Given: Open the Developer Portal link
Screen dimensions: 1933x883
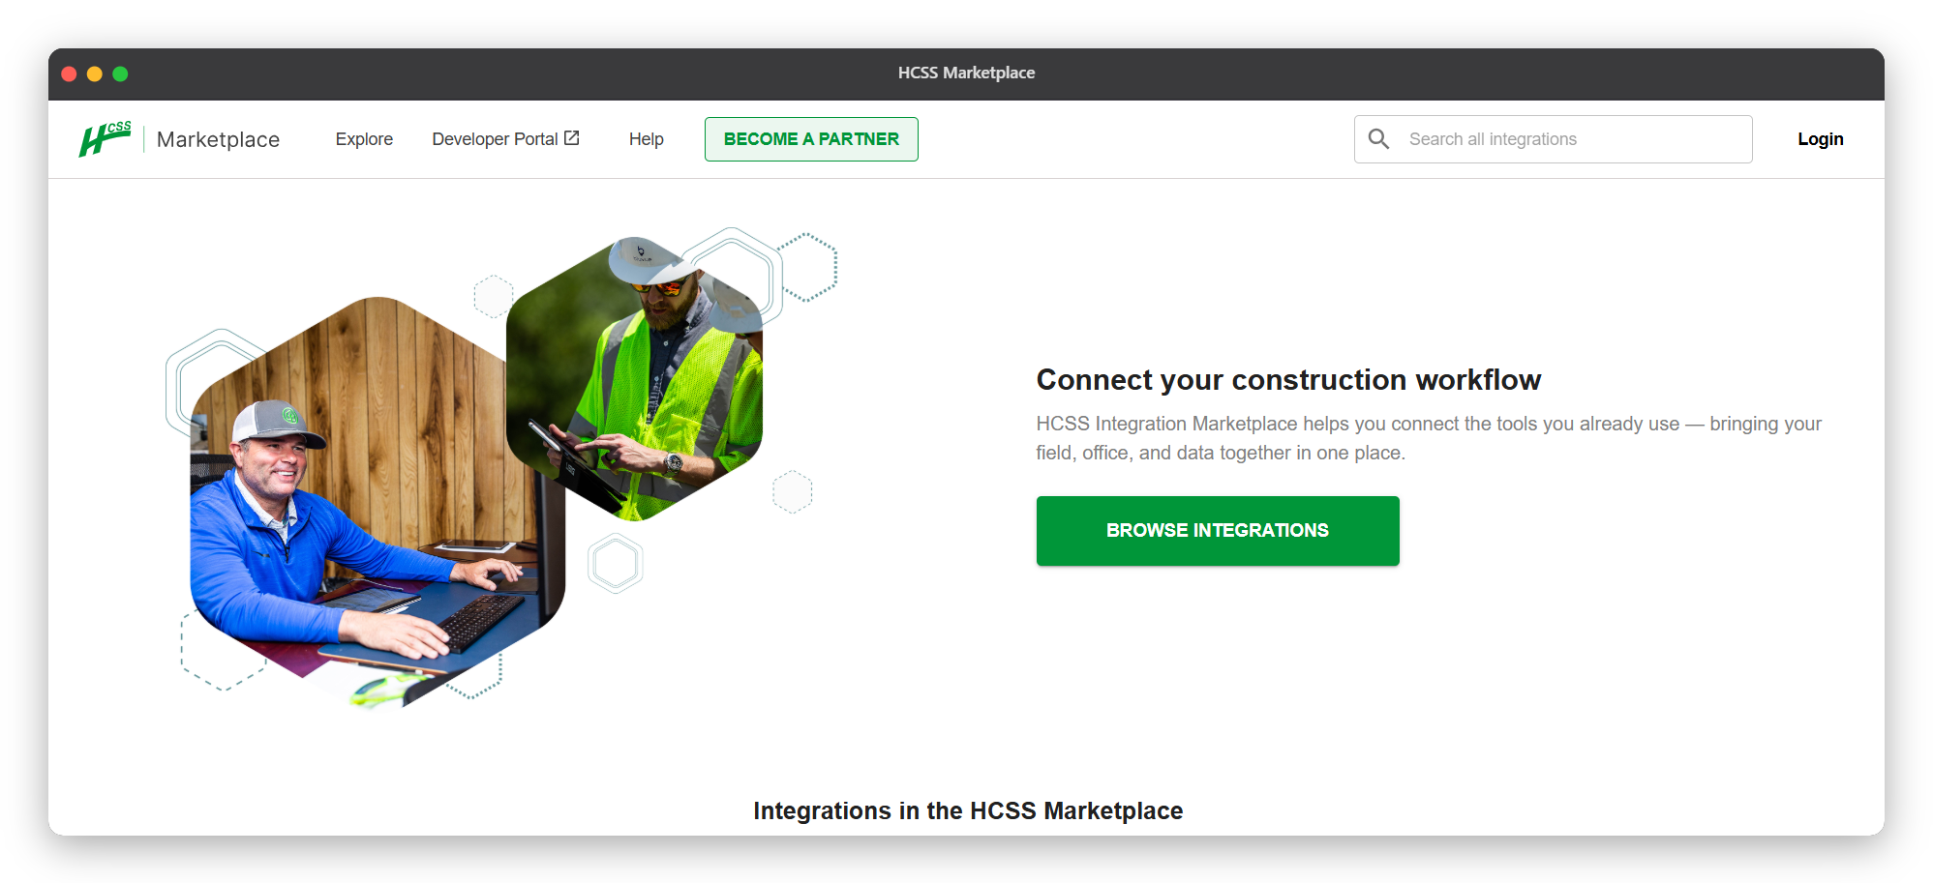Looking at the screenshot, I should pos(505,139).
